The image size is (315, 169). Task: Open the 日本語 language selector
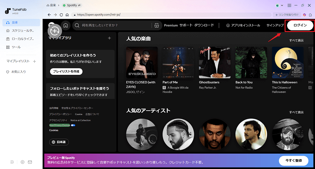coord(59,142)
